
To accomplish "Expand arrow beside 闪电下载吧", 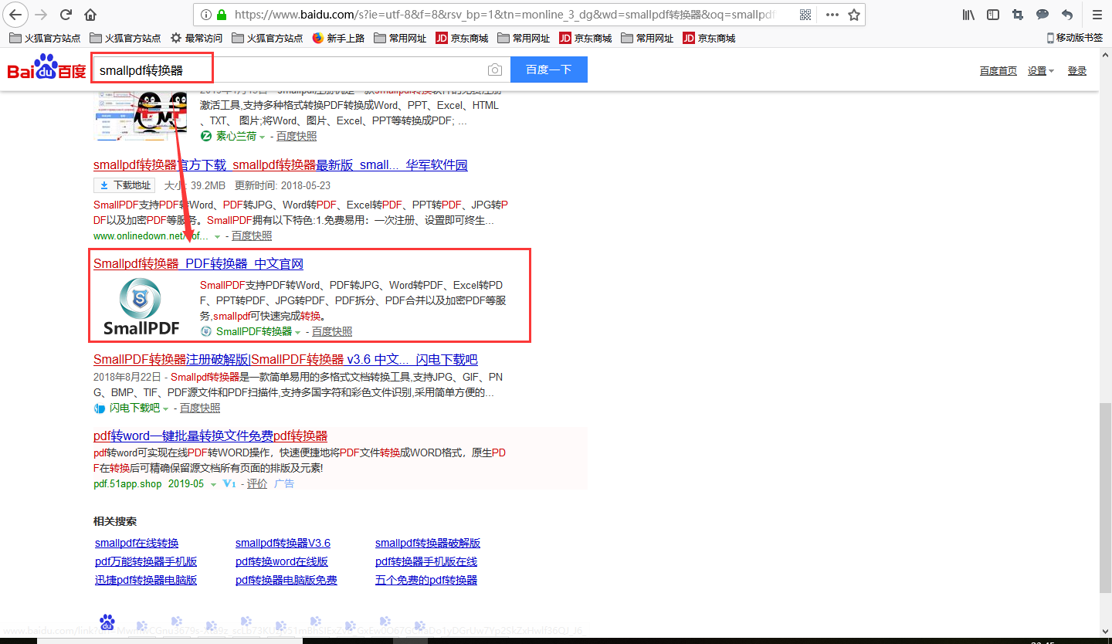I will 165,408.
